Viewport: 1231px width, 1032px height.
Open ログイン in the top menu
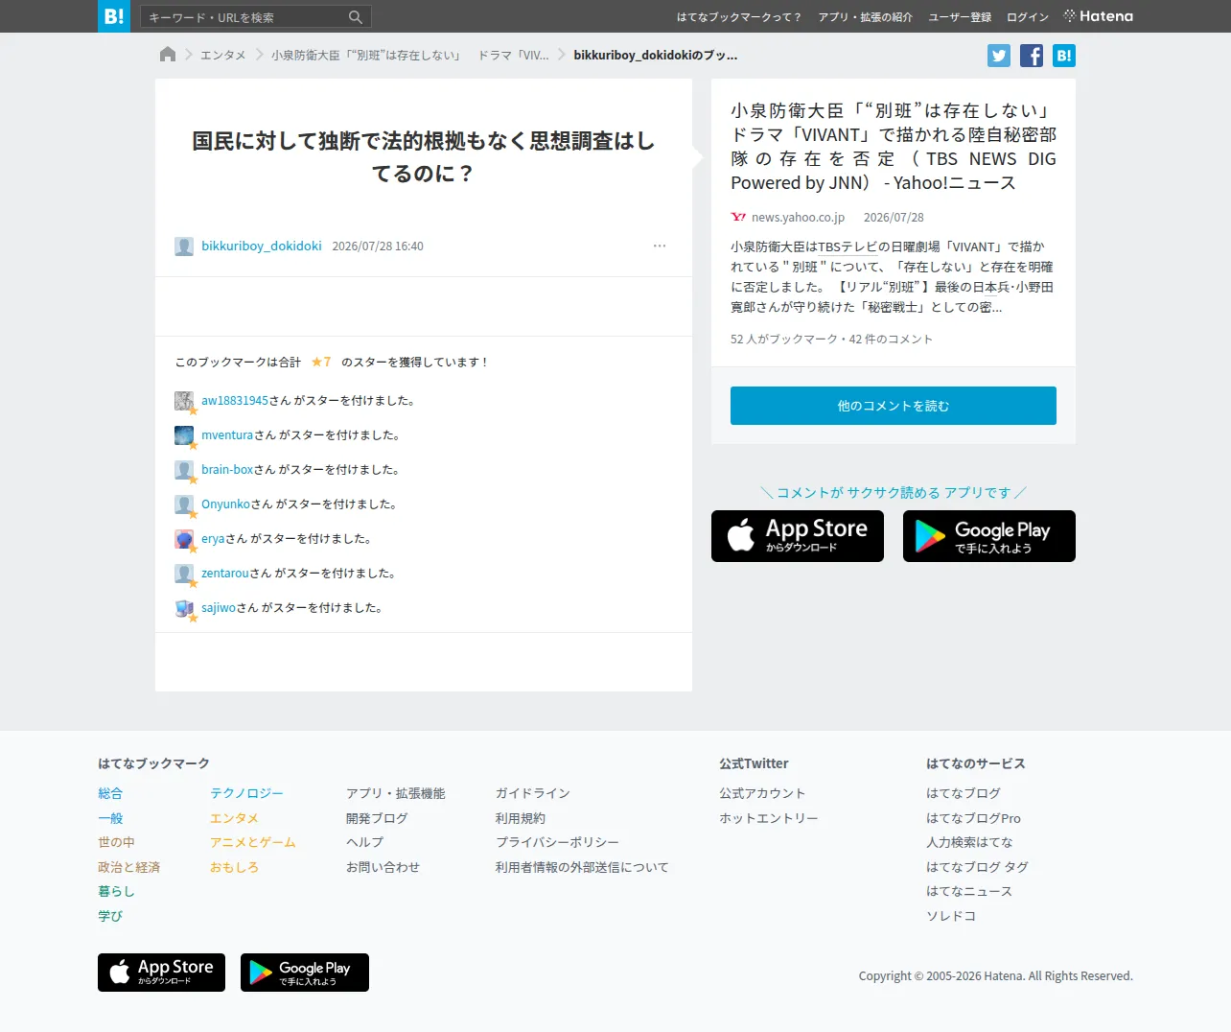point(1028,17)
